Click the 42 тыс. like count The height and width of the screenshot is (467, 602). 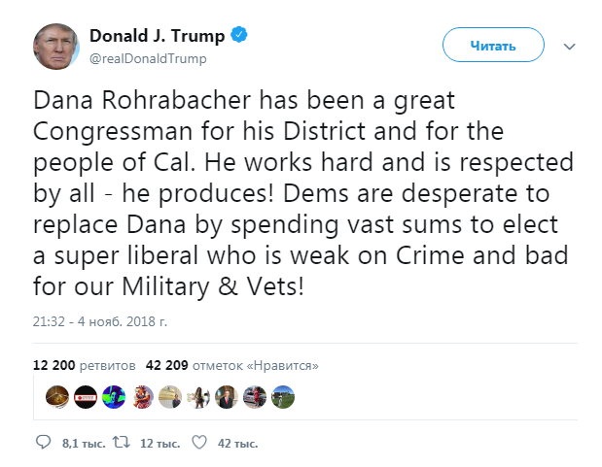click(x=236, y=444)
